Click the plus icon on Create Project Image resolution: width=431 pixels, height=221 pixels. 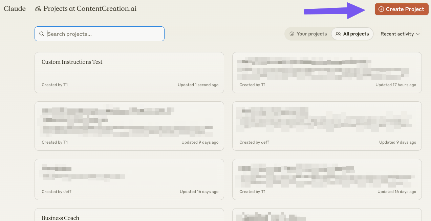pos(381,9)
